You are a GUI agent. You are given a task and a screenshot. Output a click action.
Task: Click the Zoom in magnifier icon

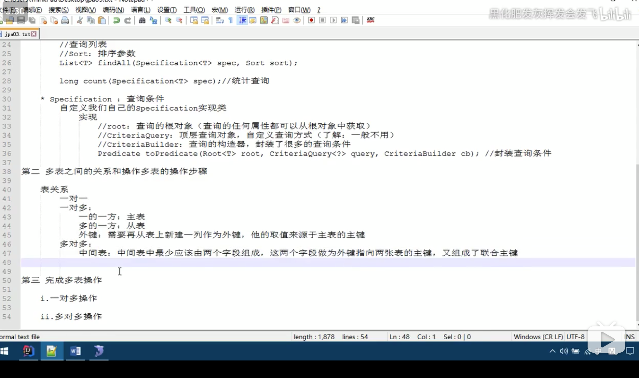coord(168,20)
